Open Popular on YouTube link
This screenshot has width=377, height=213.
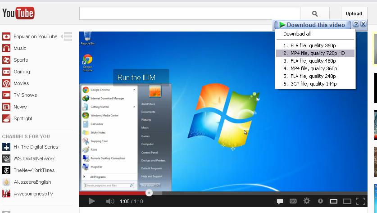coord(35,36)
